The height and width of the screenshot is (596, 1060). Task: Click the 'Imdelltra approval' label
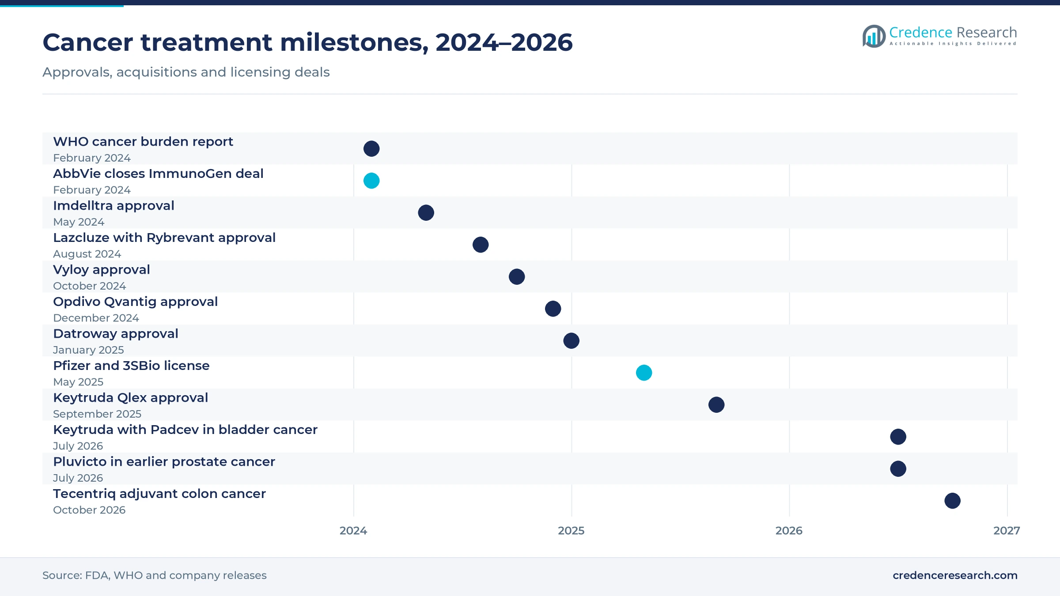pyautogui.click(x=114, y=206)
